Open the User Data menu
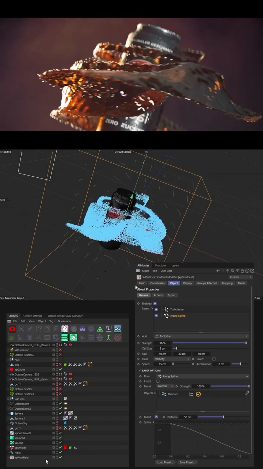This screenshot has height=469, width=263. click(166, 271)
